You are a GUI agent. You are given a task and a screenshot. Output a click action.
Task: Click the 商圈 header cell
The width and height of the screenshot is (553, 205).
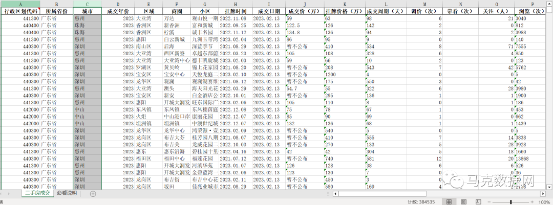177,11
